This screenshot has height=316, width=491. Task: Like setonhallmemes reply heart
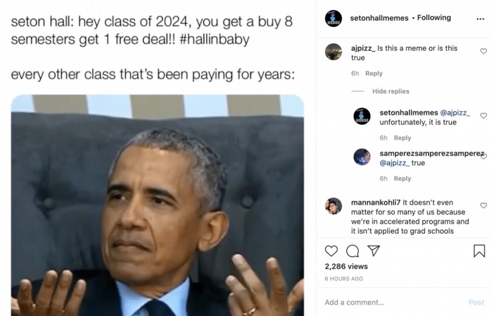pyautogui.click(x=484, y=115)
